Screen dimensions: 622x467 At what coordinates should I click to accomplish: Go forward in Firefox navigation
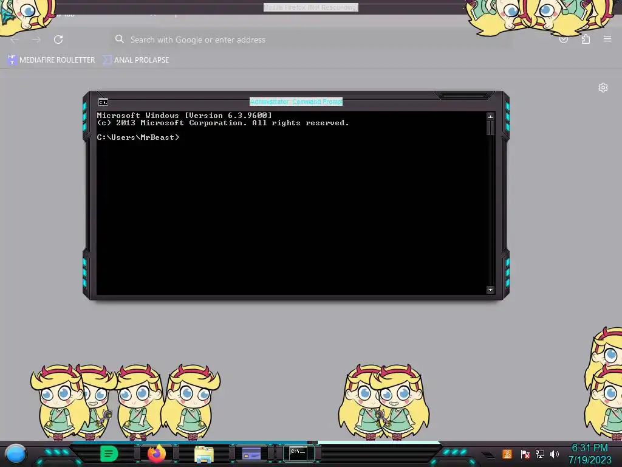[x=36, y=40]
